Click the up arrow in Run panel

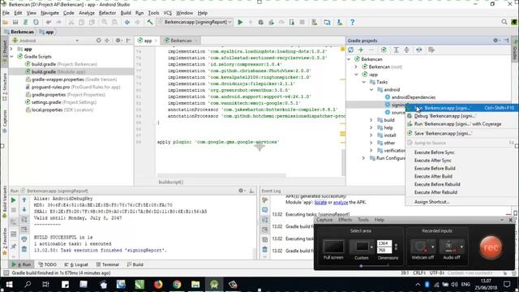tap(24, 200)
